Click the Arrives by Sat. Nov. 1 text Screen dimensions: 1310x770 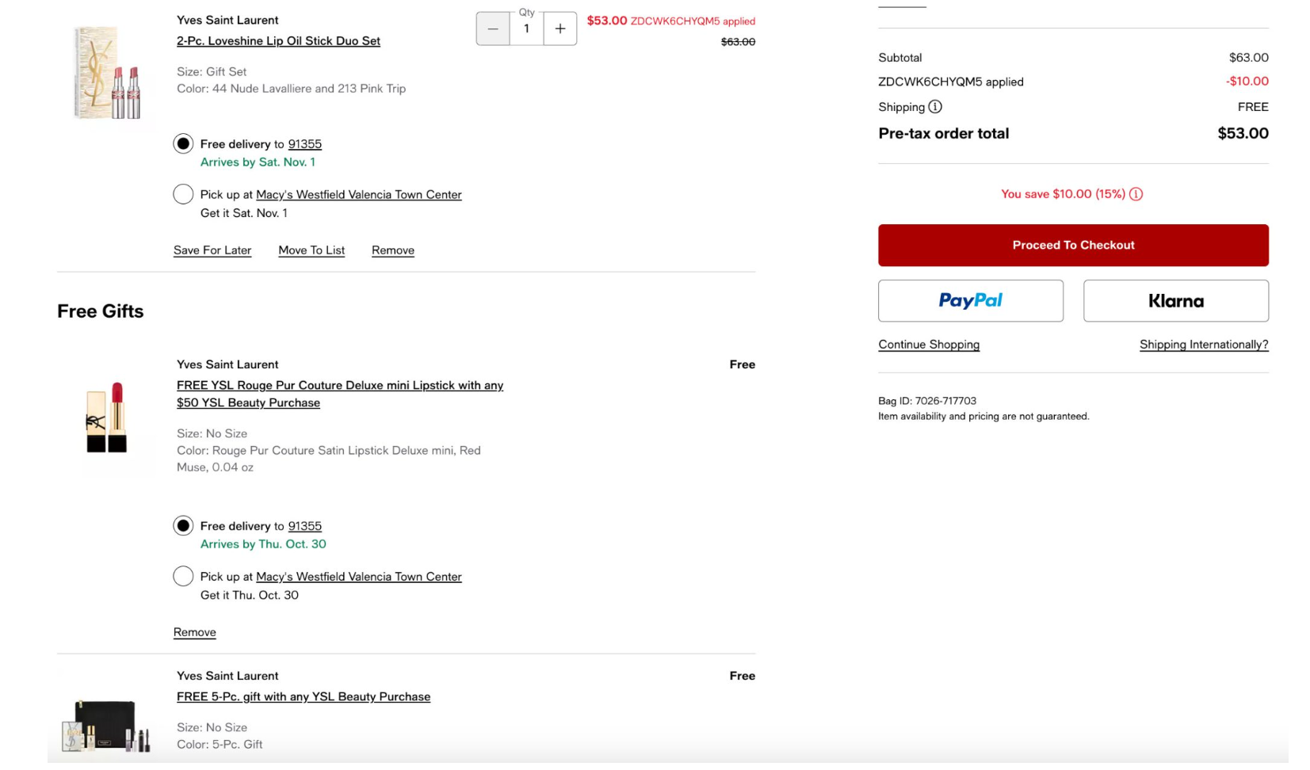[258, 162]
